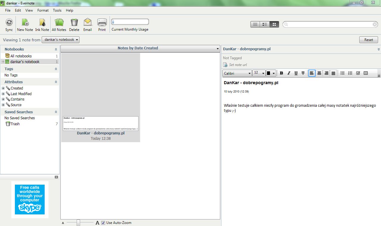
Task: Open the font size dropdown
Action: pyautogui.click(x=259, y=73)
